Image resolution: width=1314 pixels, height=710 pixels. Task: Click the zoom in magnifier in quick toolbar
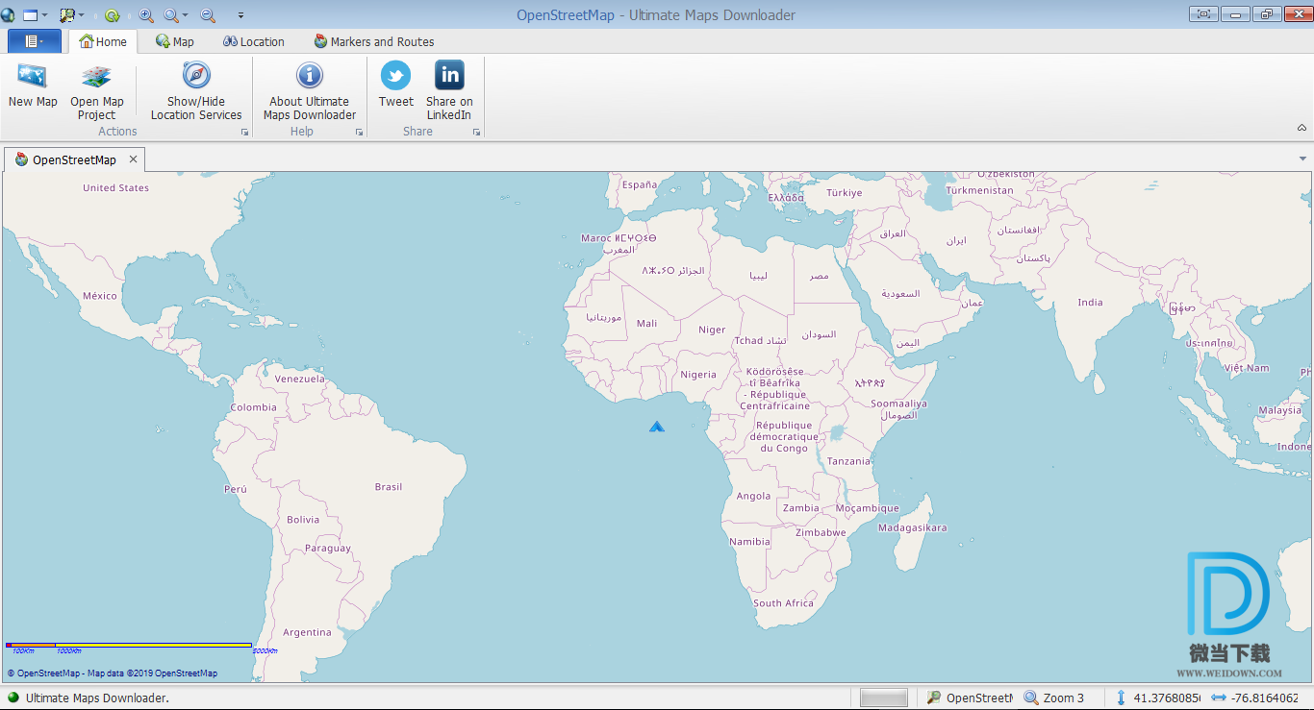click(146, 15)
